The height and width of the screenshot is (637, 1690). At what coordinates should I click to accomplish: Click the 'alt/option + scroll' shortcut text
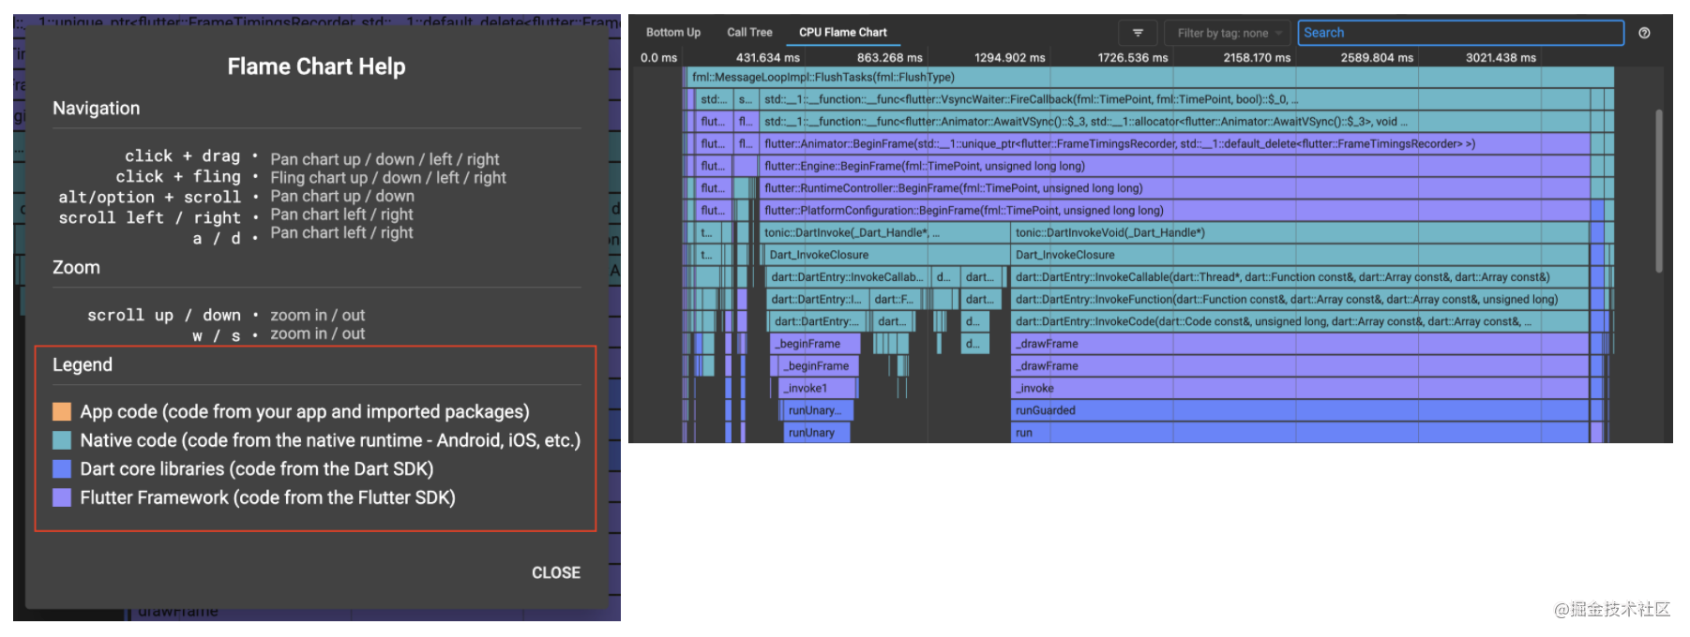pyautogui.click(x=150, y=197)
